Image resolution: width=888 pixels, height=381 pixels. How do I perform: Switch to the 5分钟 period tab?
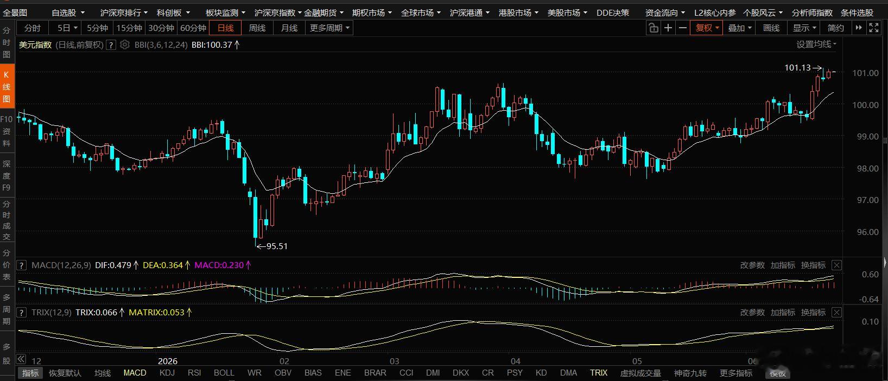(x=97, y=28)
